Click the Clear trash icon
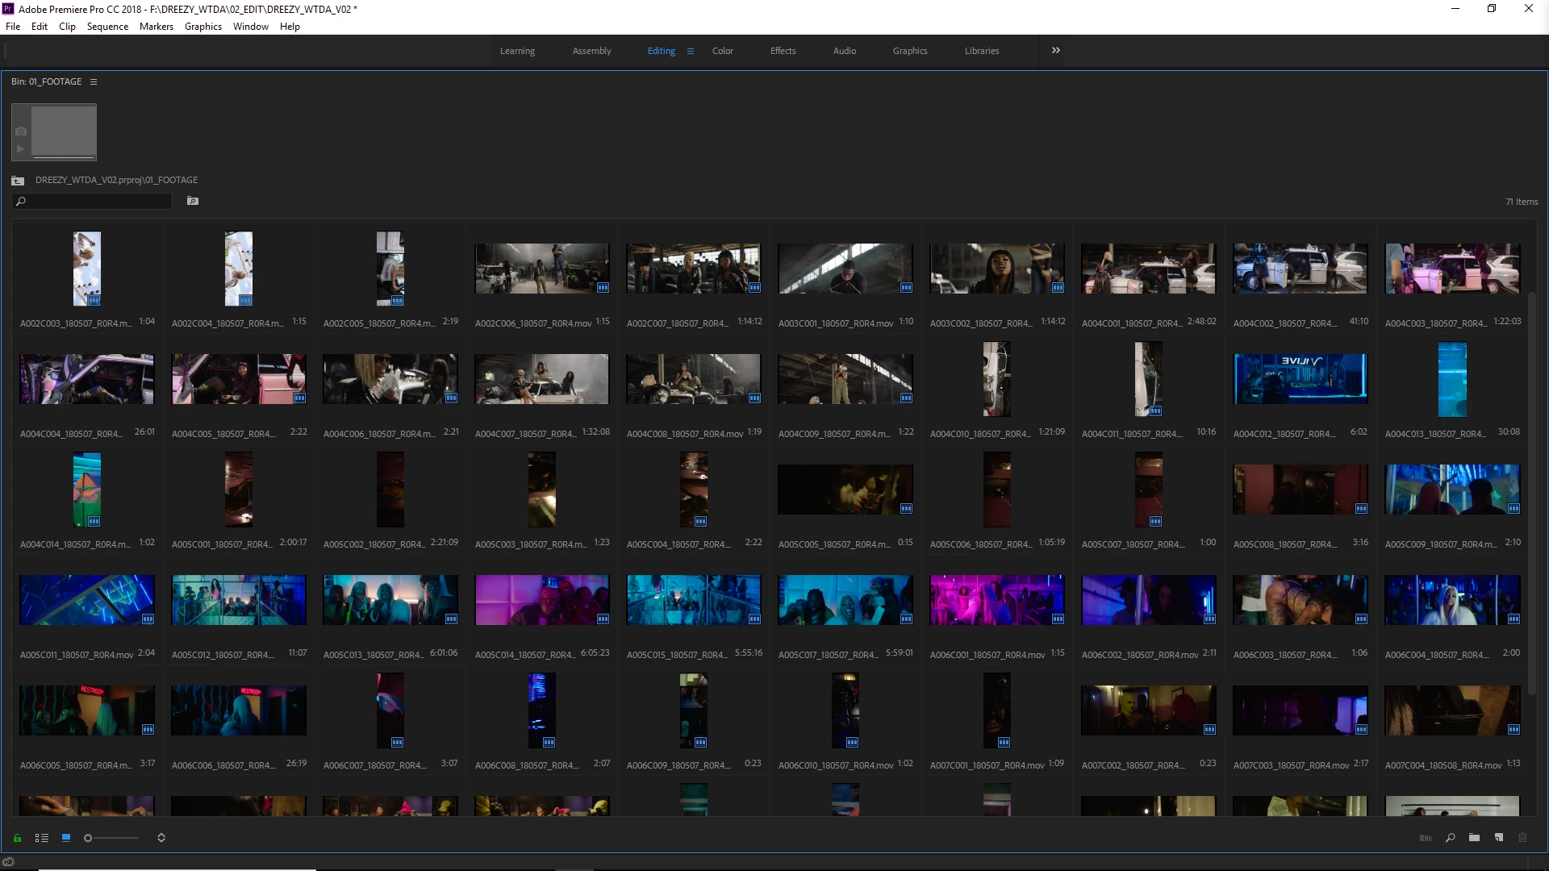 tap(1523, 838)
